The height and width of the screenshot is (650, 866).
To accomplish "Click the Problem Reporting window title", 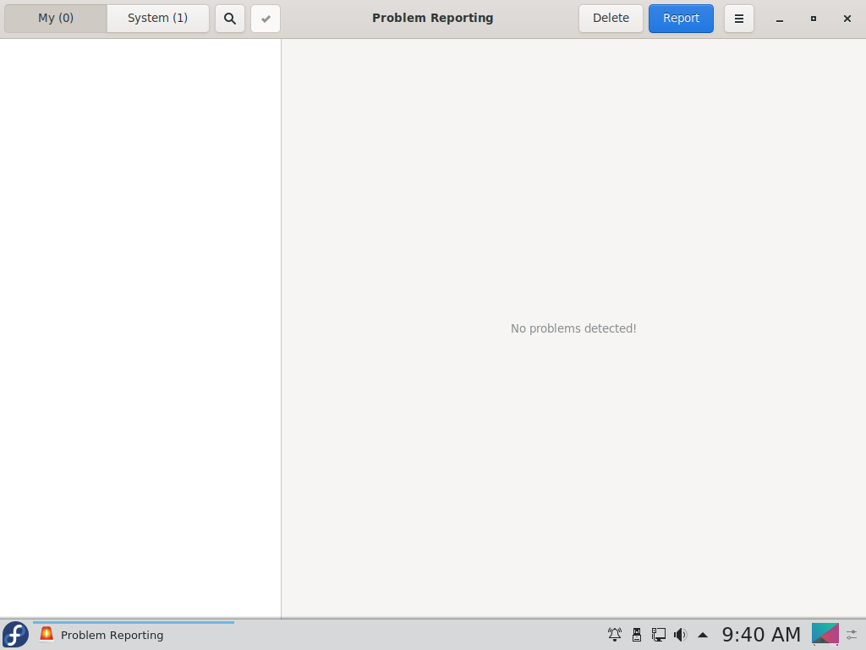I will click(432, 18).
